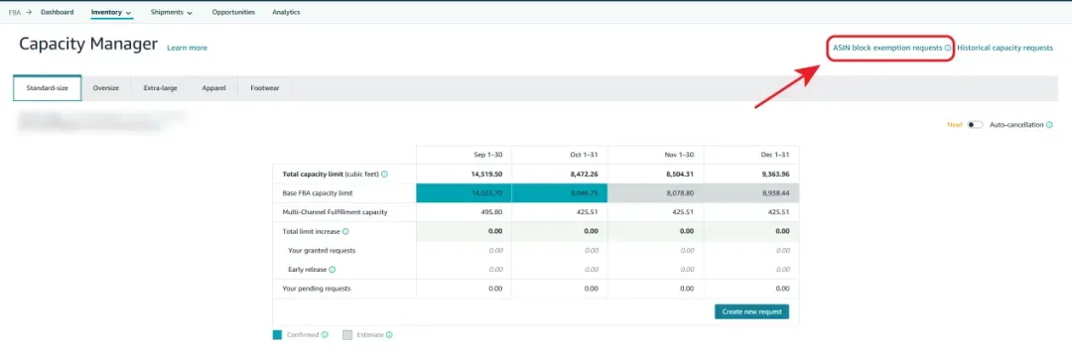Open ASIN block exemption requests link
This screenshot has height=357, width=1072.
click(887, 48)
